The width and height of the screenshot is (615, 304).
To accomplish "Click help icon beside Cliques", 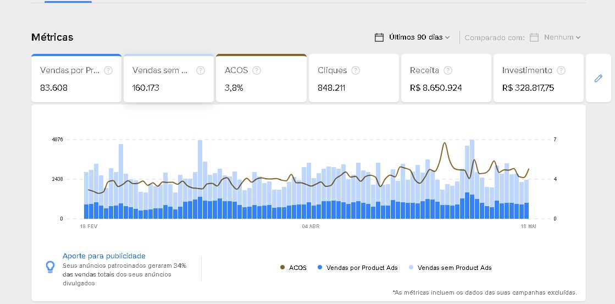I will coord(356,70).
